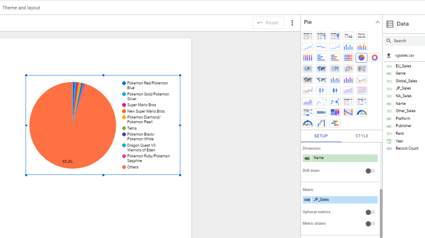425x238 pixels.
Task: Enable the Drill down toggle
Action: pos(370,171)
